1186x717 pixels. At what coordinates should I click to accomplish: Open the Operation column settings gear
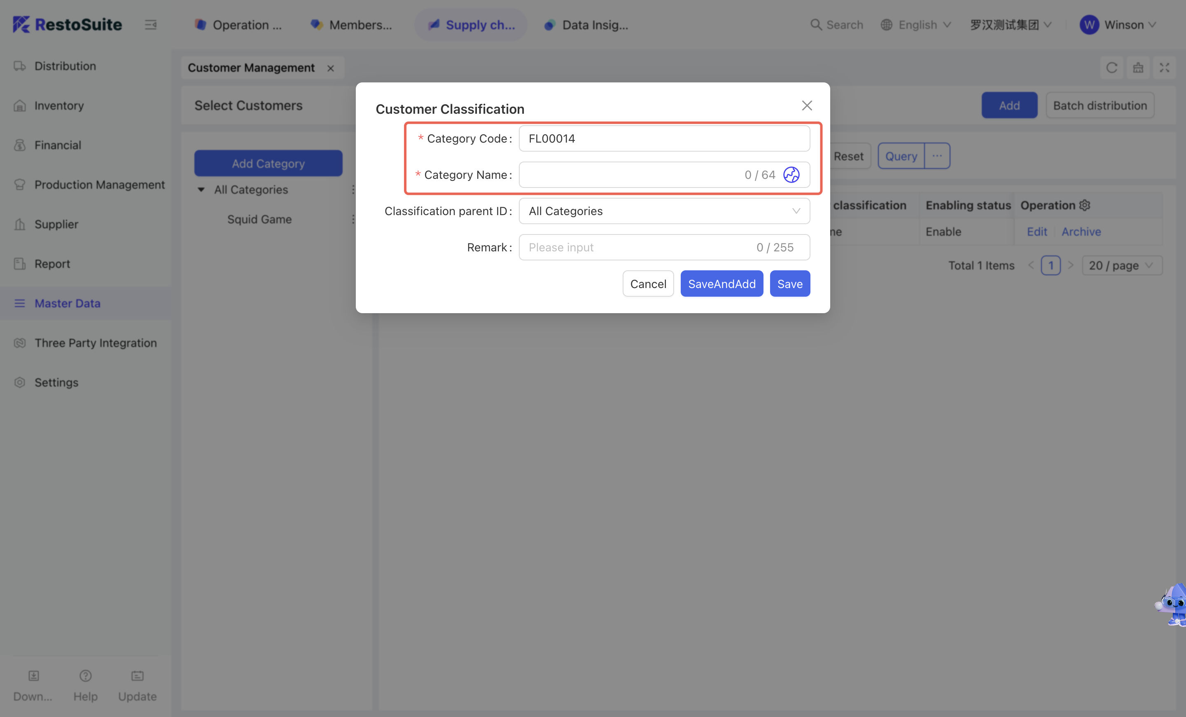click(x=1084, y=205)
